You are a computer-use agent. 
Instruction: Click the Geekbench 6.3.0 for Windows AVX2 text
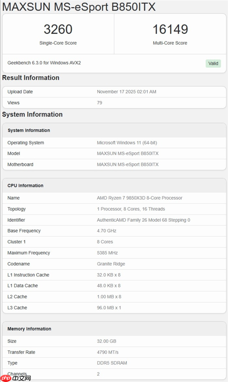point(44,63)
